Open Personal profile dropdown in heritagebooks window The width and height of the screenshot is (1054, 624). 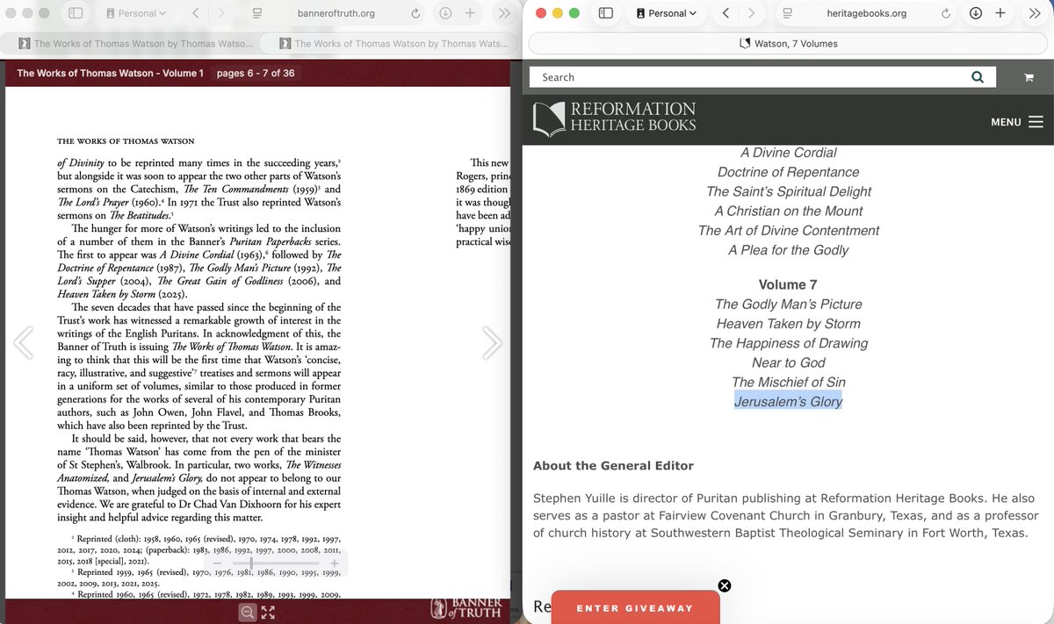[667, 13]
